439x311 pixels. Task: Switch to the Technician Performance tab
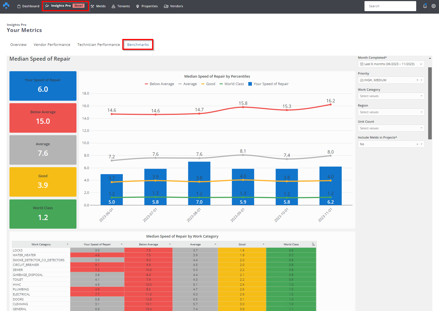click(x=98, y=45)
